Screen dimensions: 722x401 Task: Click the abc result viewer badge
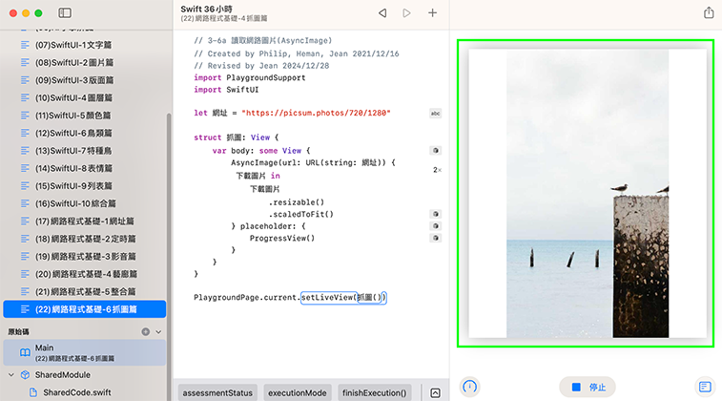[436, 113]
